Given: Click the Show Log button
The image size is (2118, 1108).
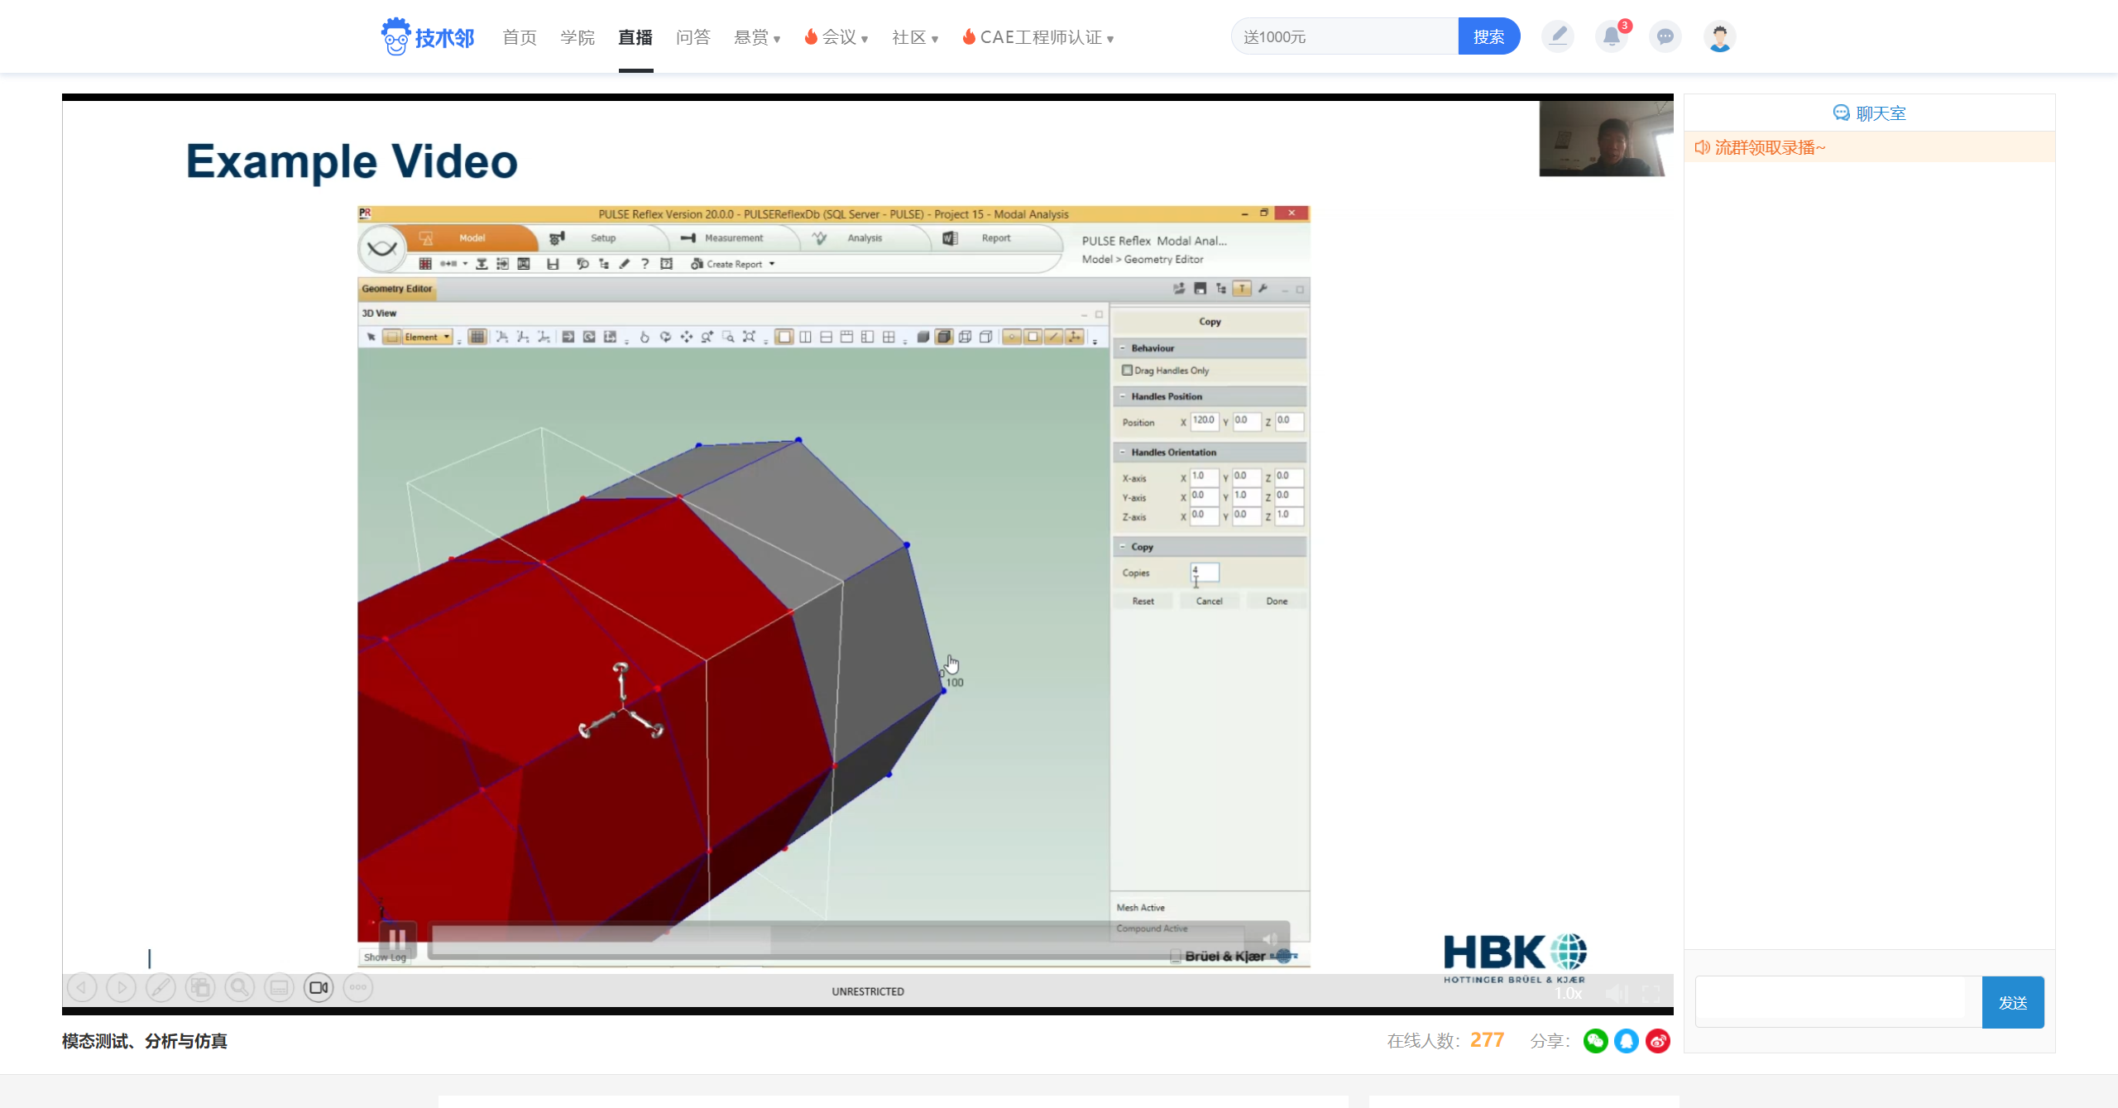Looking at the screenshot, I should click(386, 957).
